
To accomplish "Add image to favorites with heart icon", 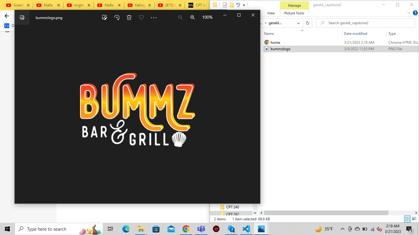I will (x=141, y=17).
